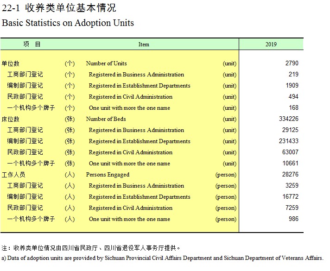Image resolution: width=330 pixels, height=271 pixels.
Task: Click '(person)' in the Persons Engaged row
Action: click(x=226, y=175)
